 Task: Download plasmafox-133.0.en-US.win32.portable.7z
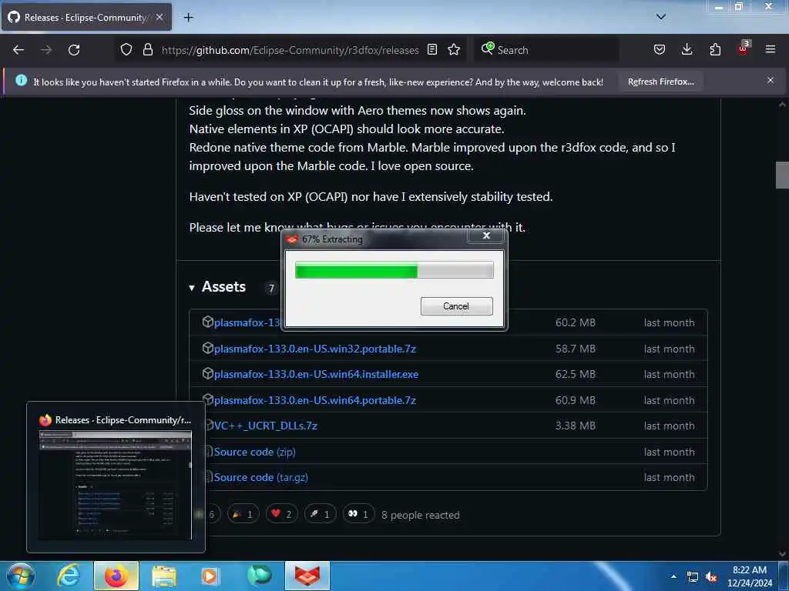(x=314, y=349)
